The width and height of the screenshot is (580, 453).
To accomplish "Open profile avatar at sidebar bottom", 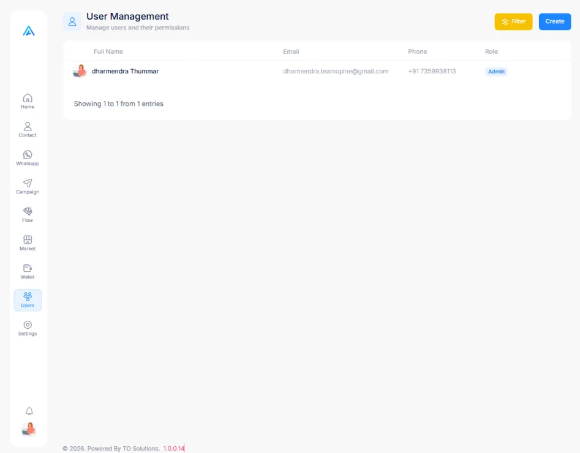I will coord(29,429).
